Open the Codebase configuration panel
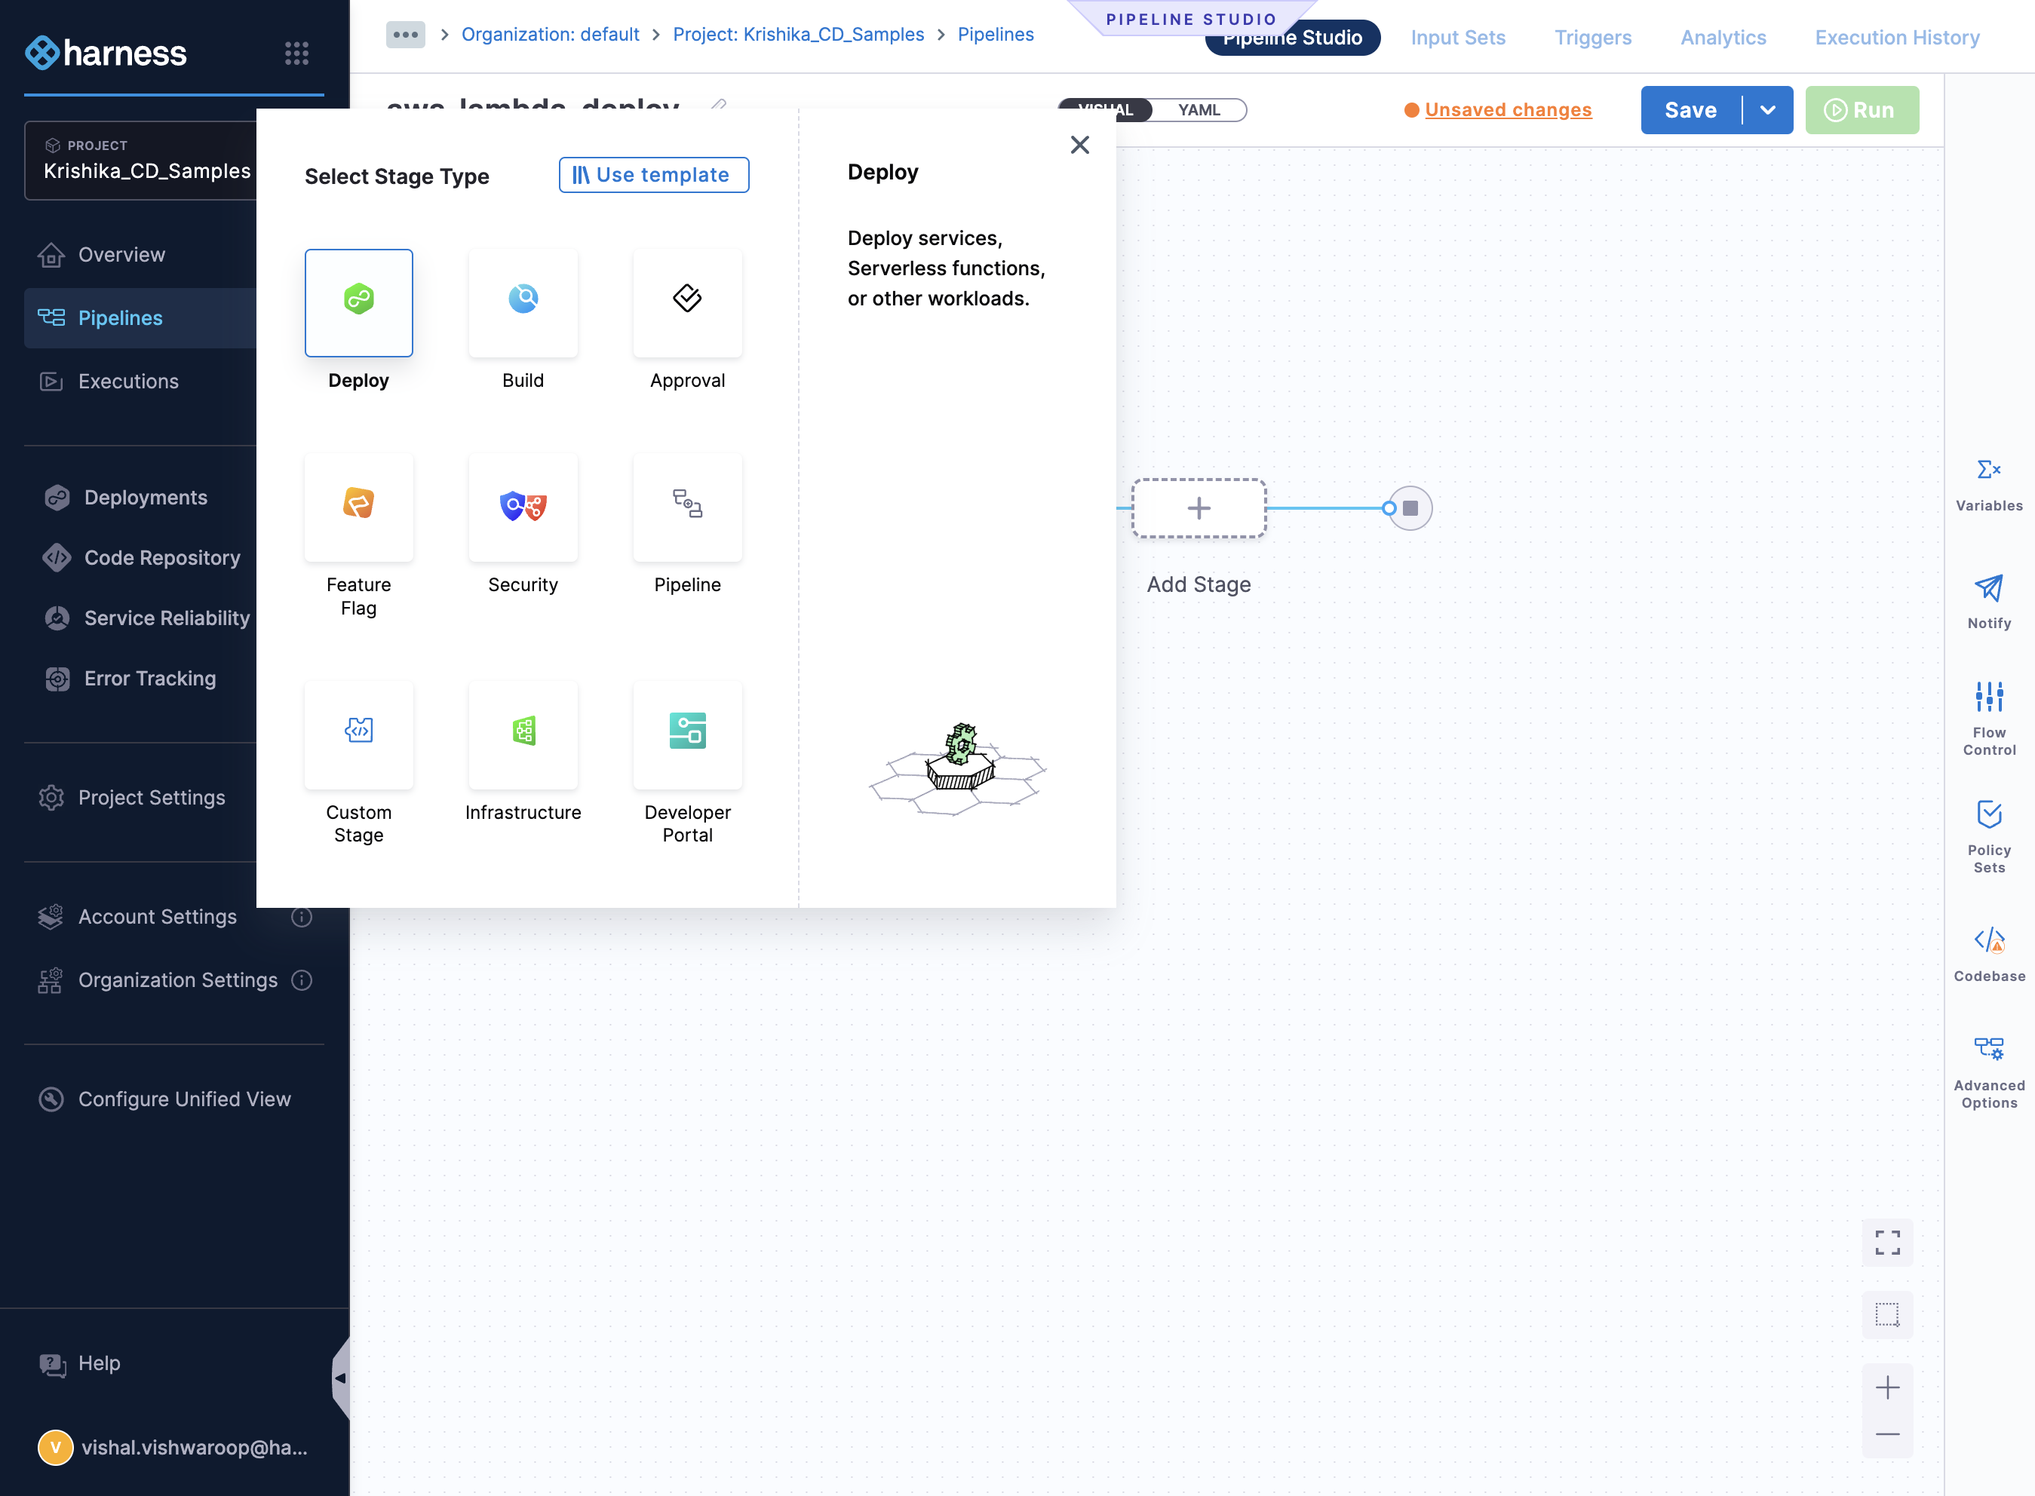Viewport: 2035px width, 1496px height. coord(1989,955)
